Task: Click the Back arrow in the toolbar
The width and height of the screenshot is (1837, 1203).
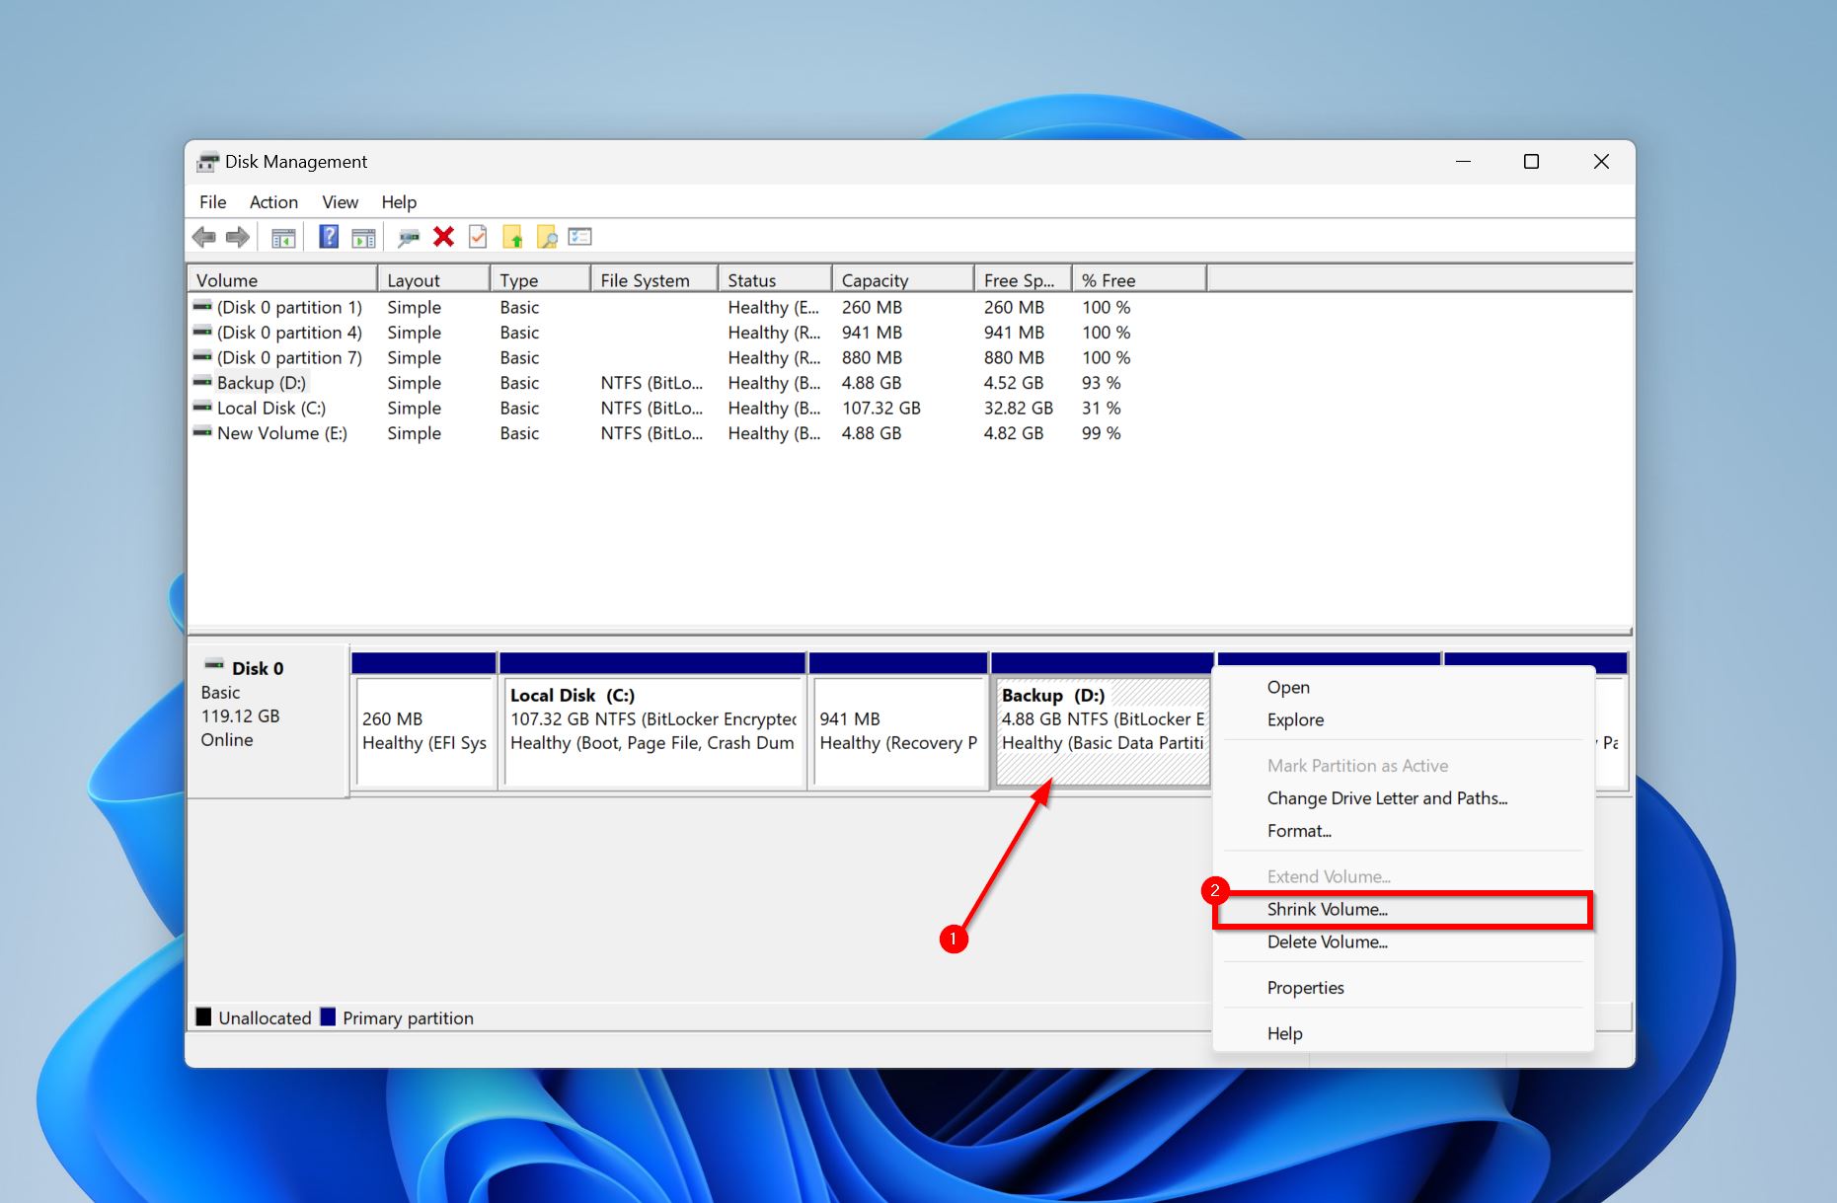Action: tap(204, 237)
